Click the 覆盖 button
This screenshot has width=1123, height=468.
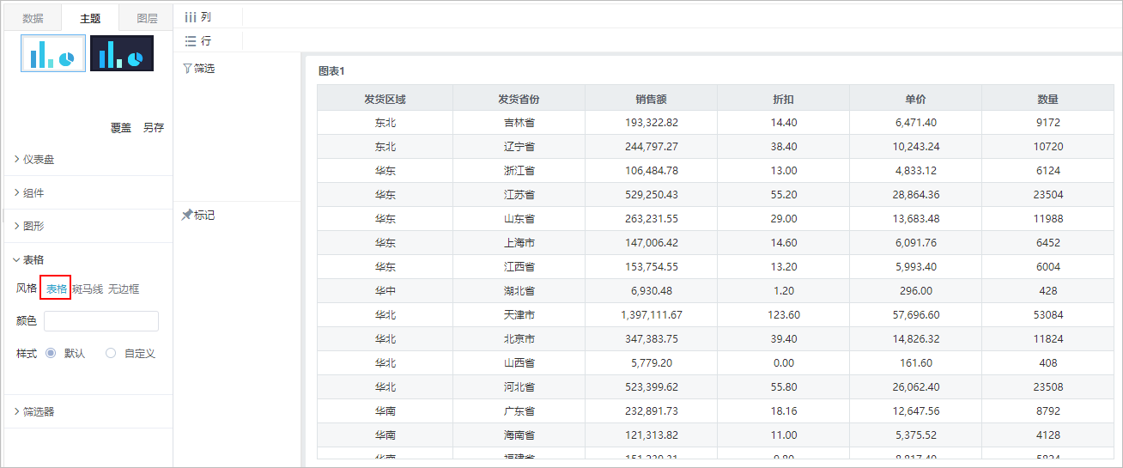pos(121,127)
